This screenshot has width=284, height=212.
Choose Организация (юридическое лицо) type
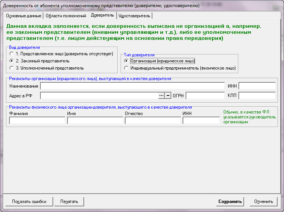click(x=160, y=61)
